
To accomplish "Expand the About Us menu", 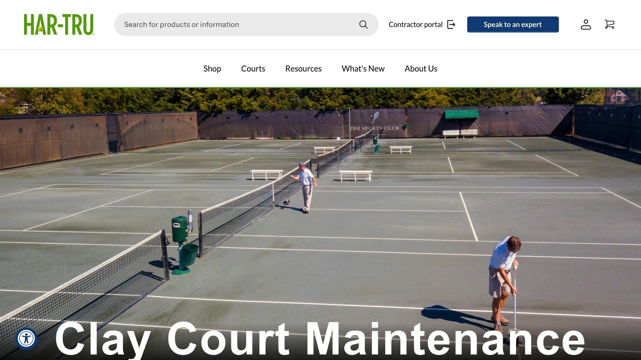I will (x=421, y=68).
